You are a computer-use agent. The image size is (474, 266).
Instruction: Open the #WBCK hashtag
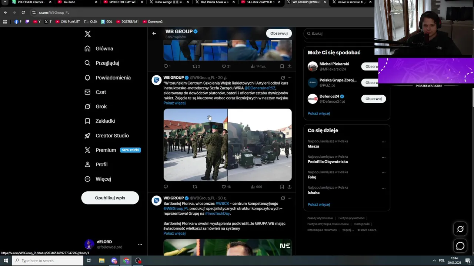click(222, 204)
